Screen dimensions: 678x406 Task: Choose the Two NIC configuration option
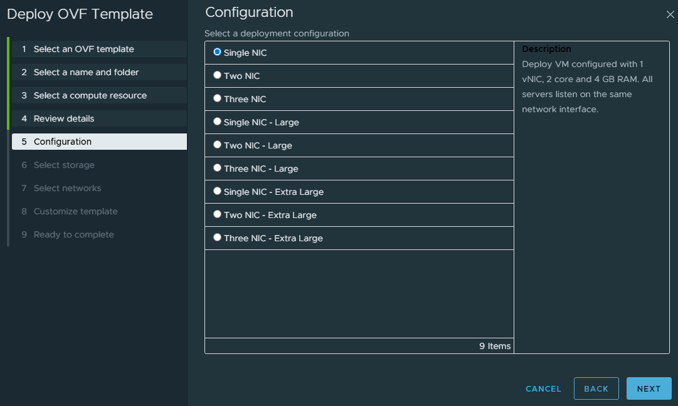coord(218,75)
